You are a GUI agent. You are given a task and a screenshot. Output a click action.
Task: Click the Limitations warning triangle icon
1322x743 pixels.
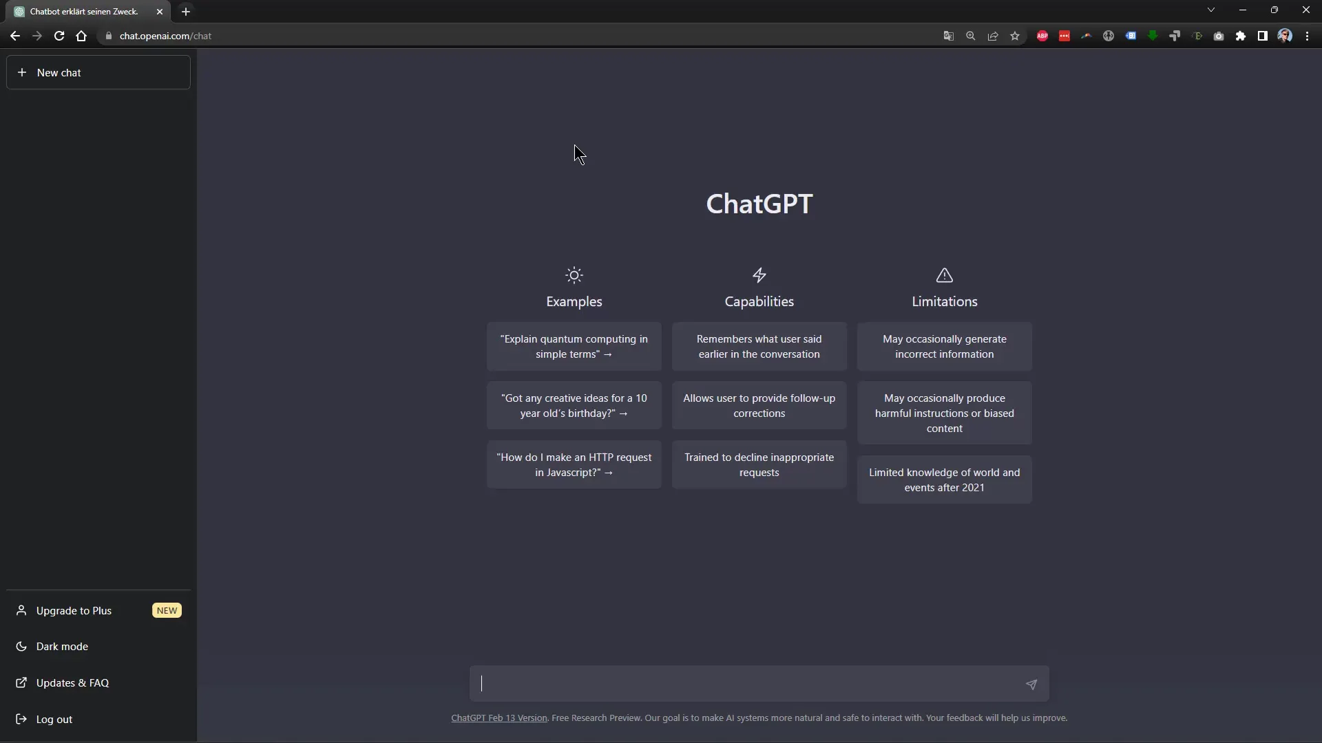point(944,275)
